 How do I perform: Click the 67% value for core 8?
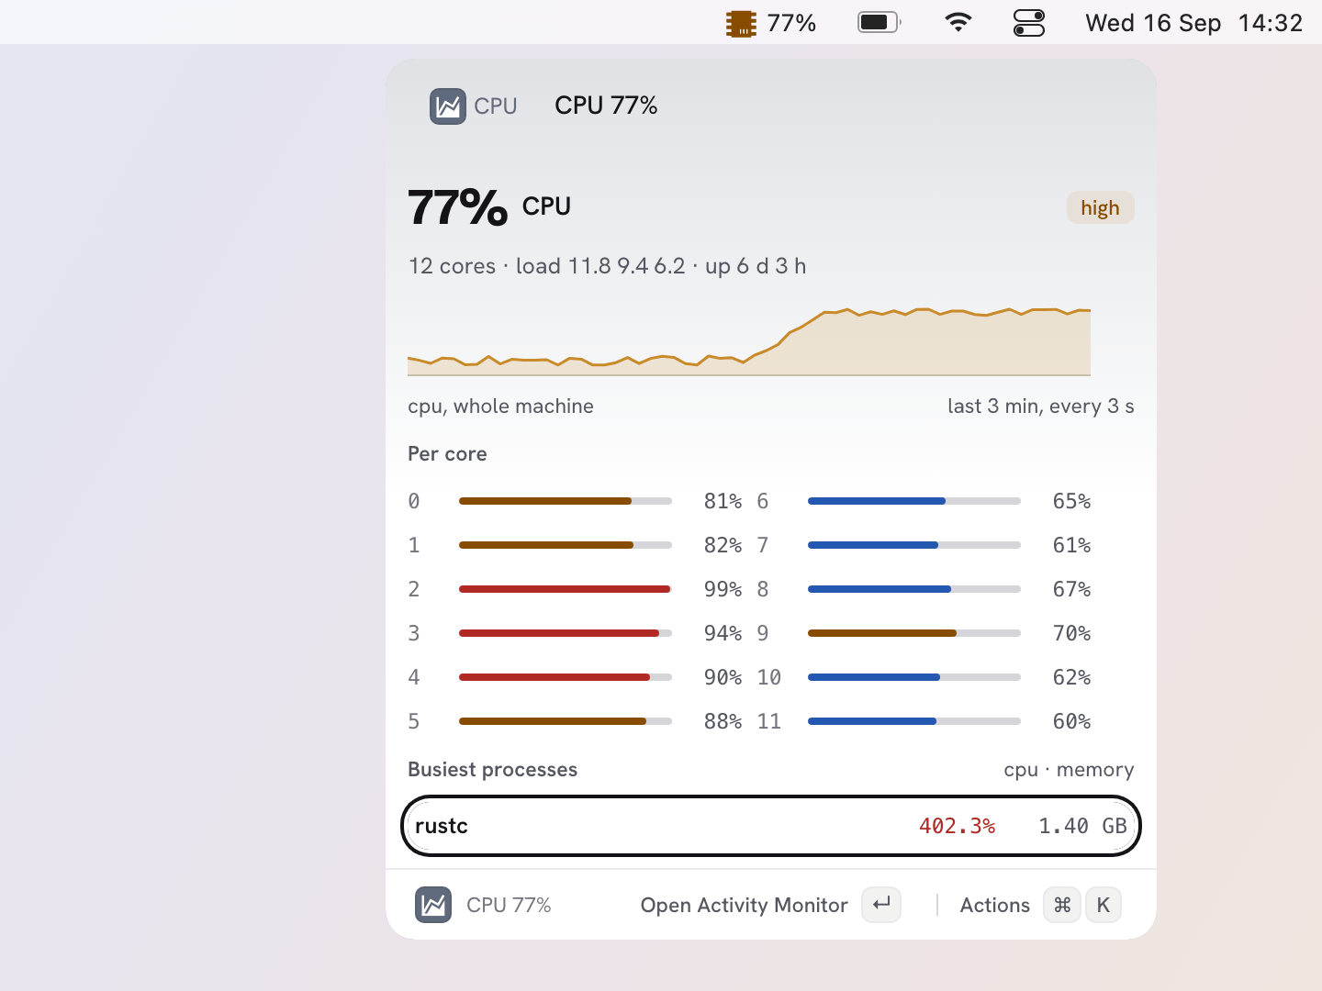(1071, 589)
